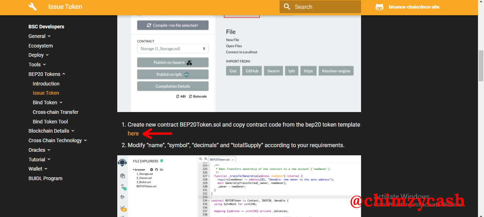Close the BEP20Token.sol editor tab

(233, 160)
